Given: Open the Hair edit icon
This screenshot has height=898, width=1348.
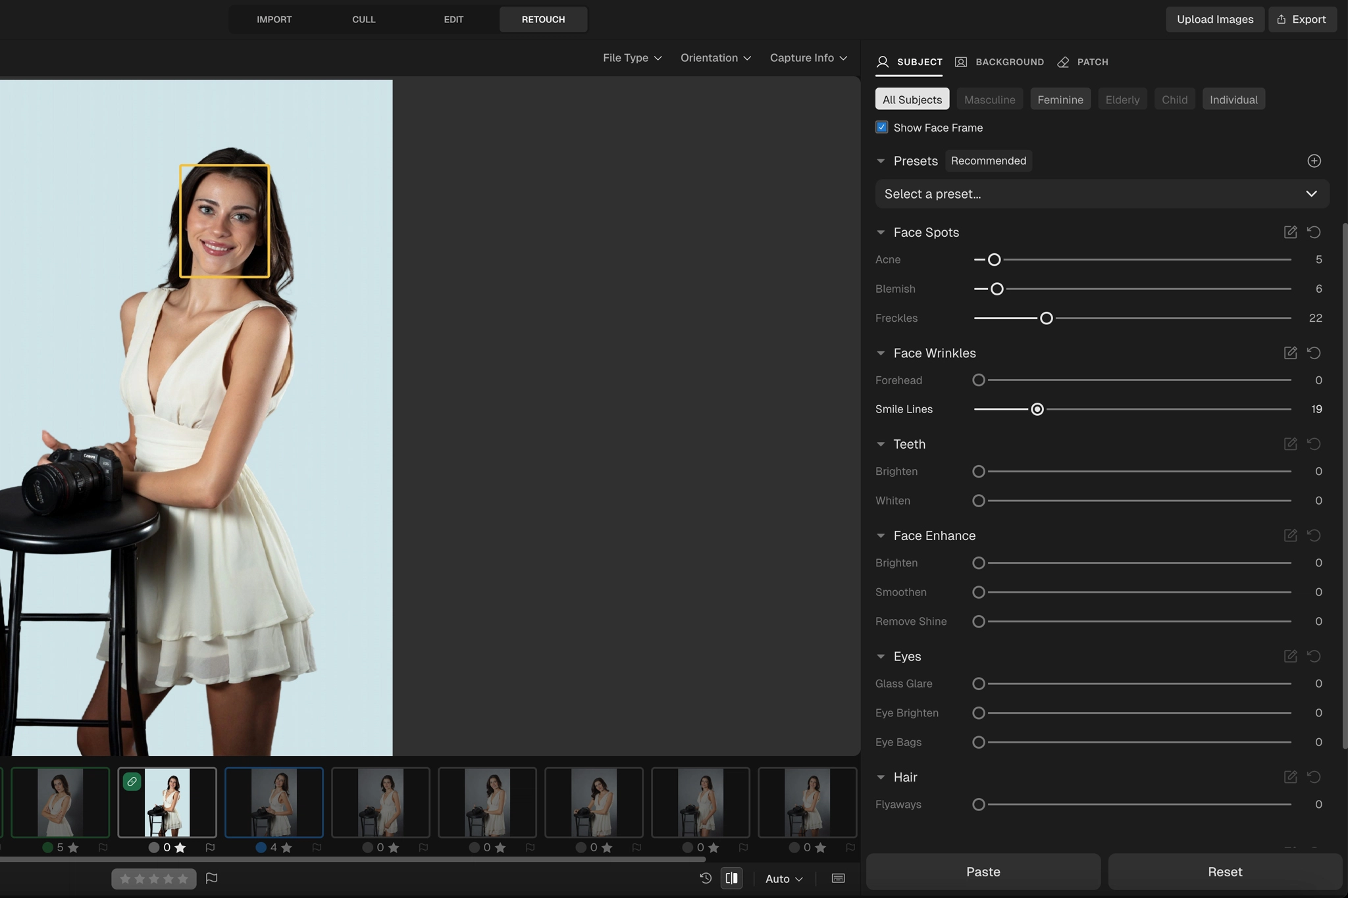Looking at the screenshot, I should click(1290, 777).
